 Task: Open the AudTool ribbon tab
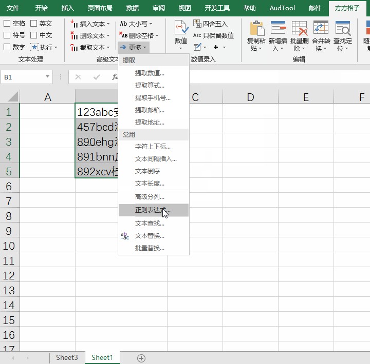coord(282,8)
